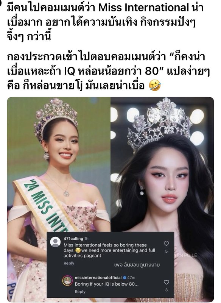Click the crying emoji in 471calling's comment
This screenshot has width=221, height=303.
[x=78, y=250]
